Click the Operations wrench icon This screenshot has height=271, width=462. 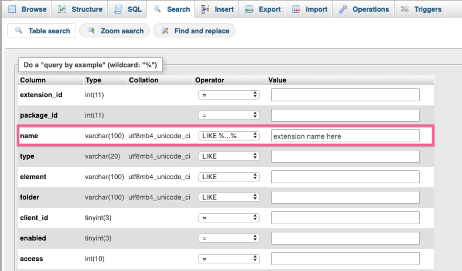[343, 9]
